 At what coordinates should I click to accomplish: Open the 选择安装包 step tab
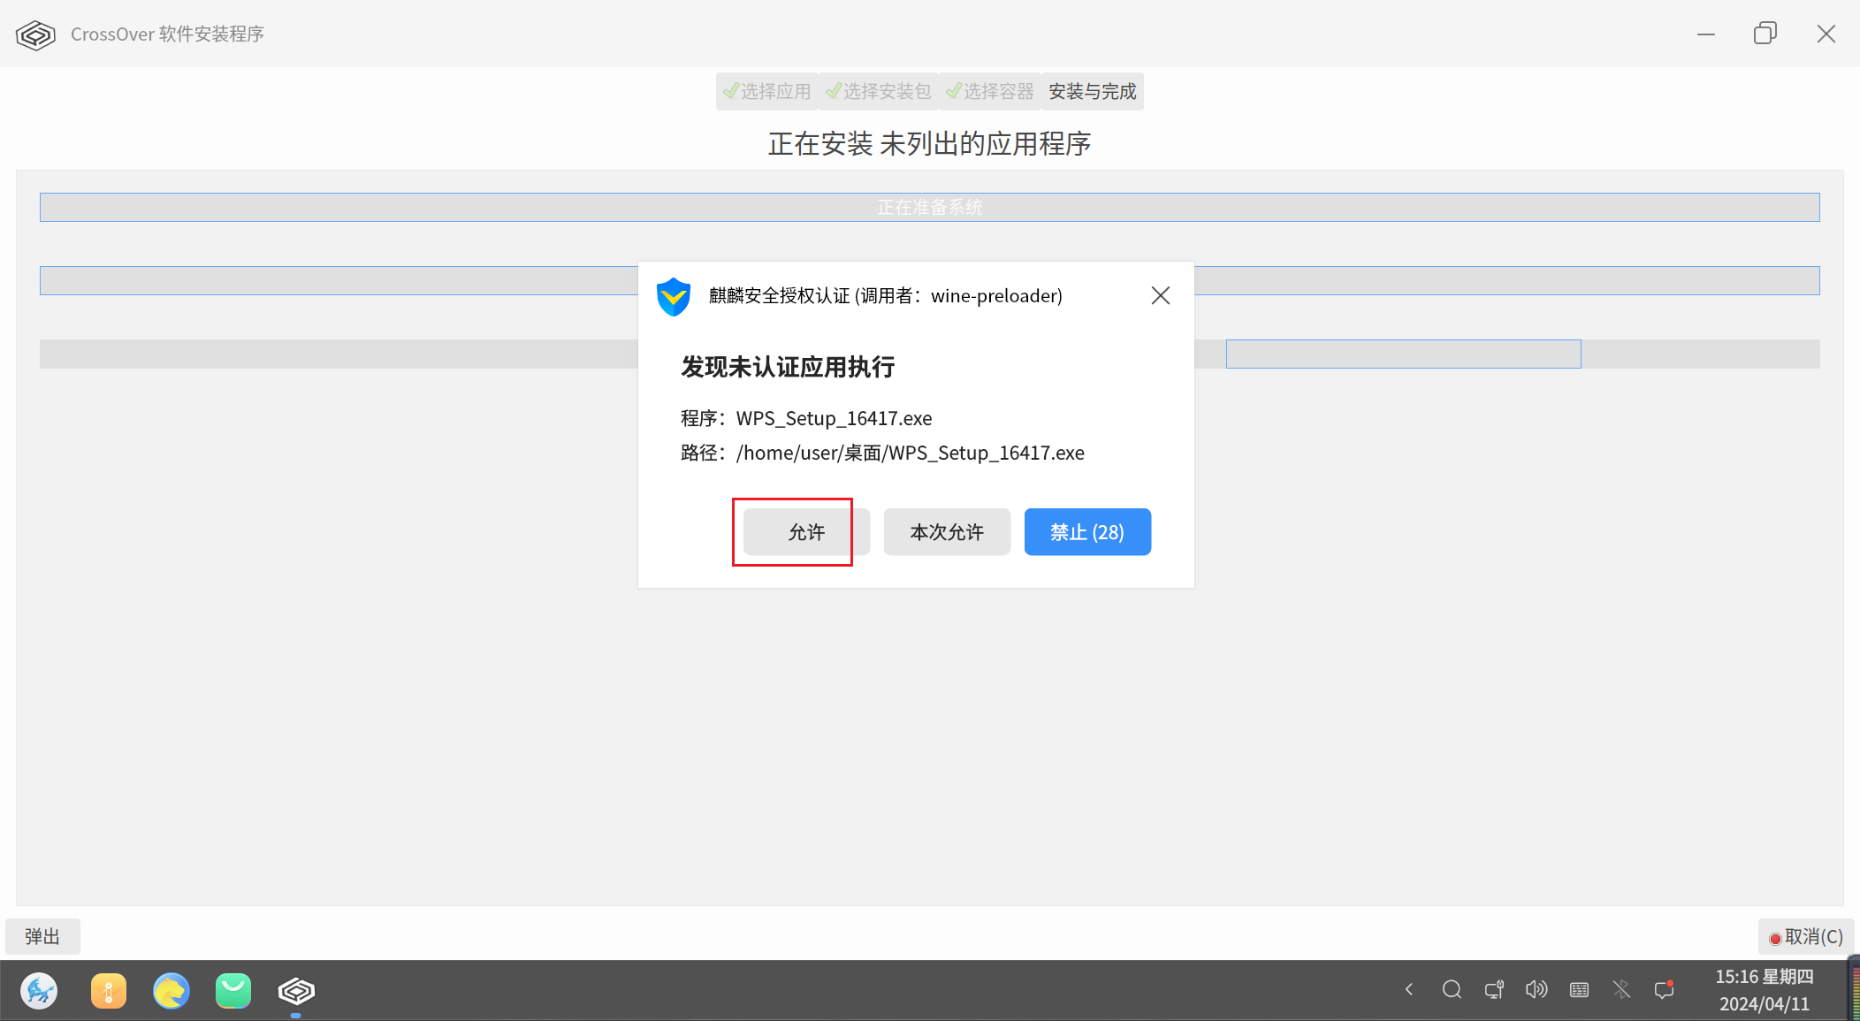[879, 92]
